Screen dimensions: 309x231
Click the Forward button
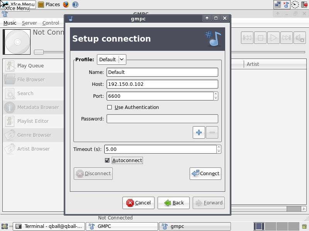click(209, 203)
